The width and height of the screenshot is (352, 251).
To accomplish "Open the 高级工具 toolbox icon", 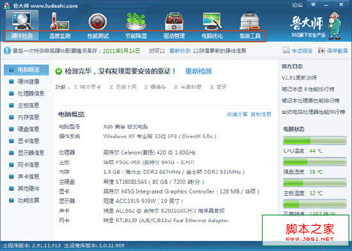I will point(250,22).
